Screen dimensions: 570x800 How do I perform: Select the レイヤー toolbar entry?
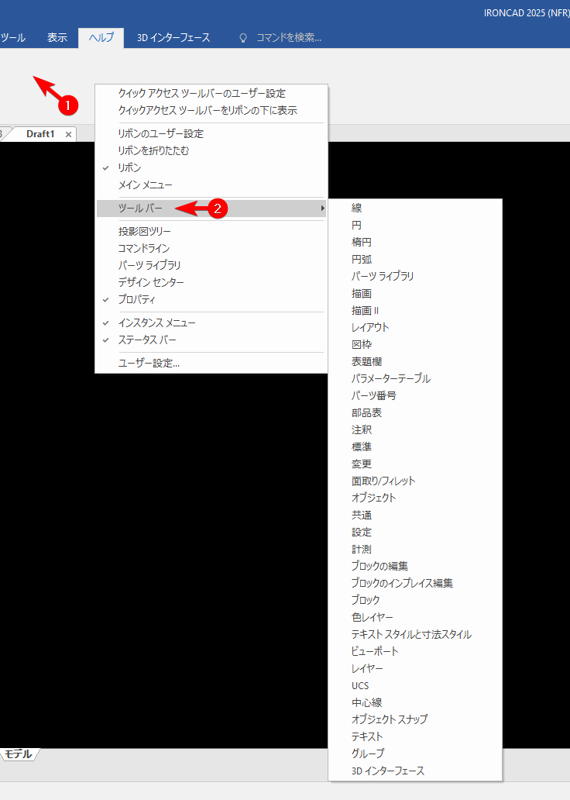415,668
